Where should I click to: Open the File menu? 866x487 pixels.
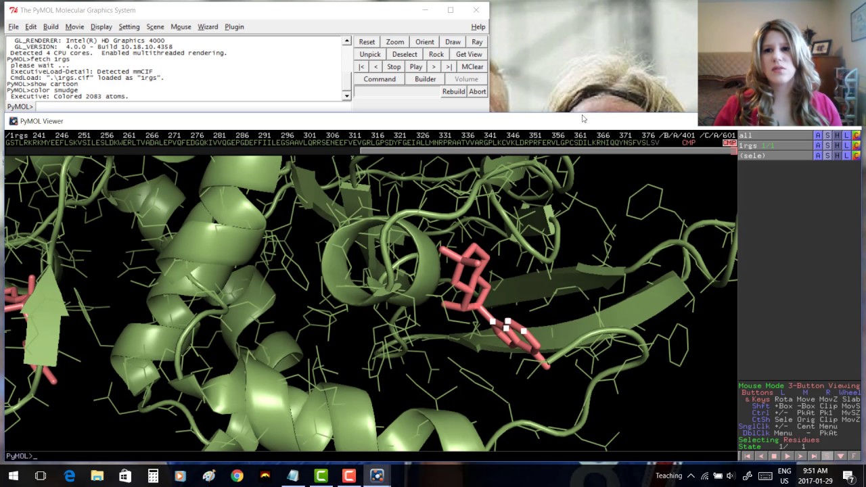point(14,26)
